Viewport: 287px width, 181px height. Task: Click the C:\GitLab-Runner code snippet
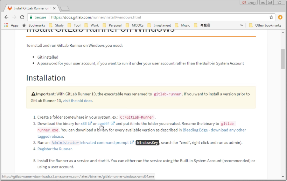click(x=137, y=117)
